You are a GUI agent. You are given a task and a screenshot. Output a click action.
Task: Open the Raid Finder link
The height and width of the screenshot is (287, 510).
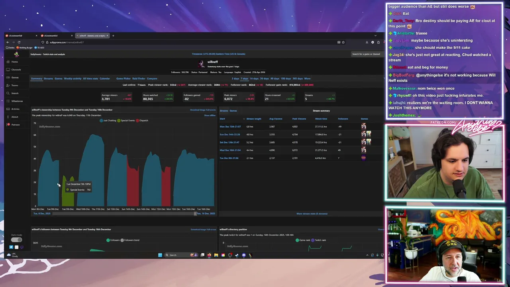click(139, 79)
